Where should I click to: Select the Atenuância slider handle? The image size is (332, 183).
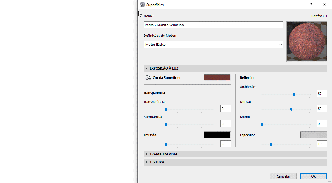coord(165,124)
